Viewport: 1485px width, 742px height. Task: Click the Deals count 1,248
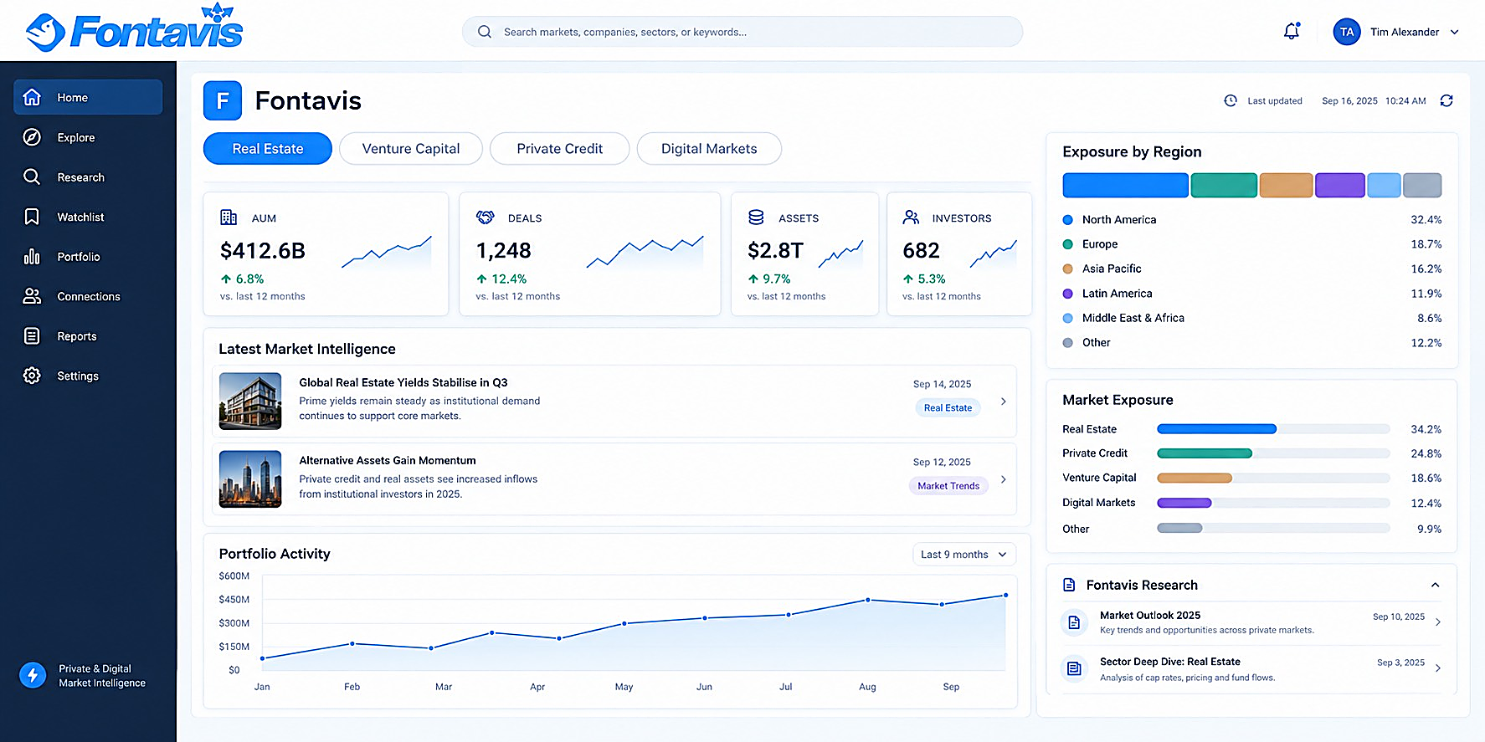click(x=504, y=250)
